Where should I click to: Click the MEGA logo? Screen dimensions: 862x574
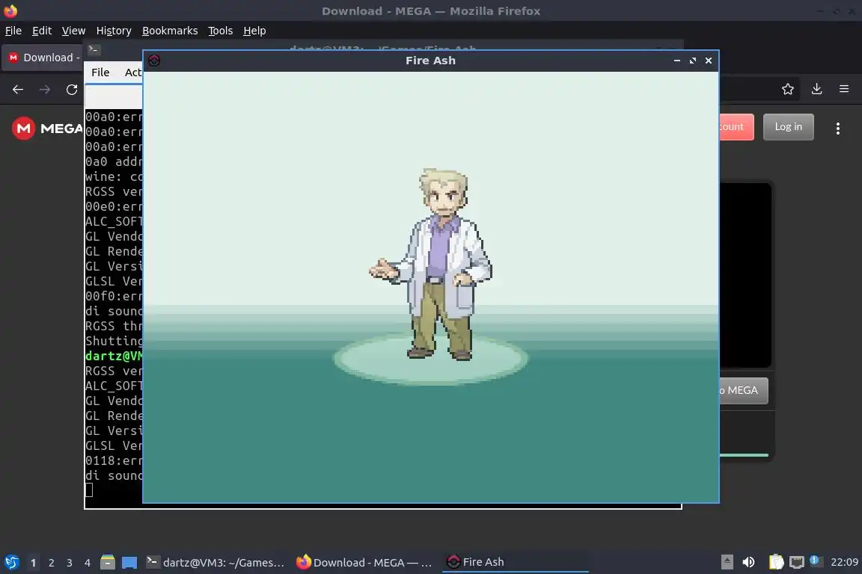coord(47,128)
